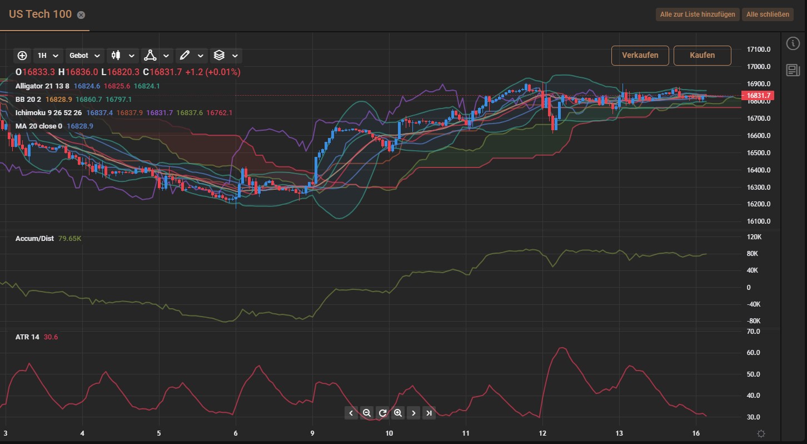Reset the chart view with refresh icon
Viewport: 807px width, 444px height.
point(382,413)
